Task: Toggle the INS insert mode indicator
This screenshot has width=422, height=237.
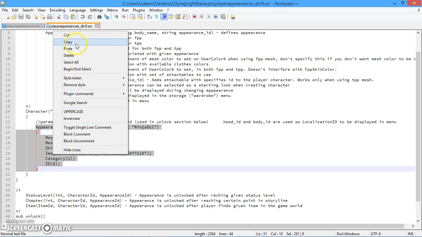Action: click(x=411, y=234)
